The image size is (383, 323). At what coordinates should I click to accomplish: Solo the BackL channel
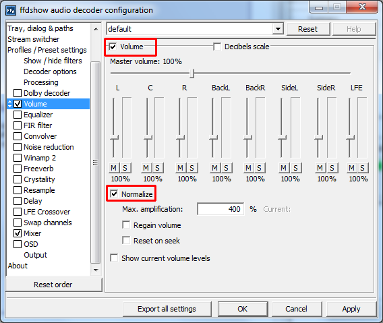pyautogui.click(x=227, y=168)
